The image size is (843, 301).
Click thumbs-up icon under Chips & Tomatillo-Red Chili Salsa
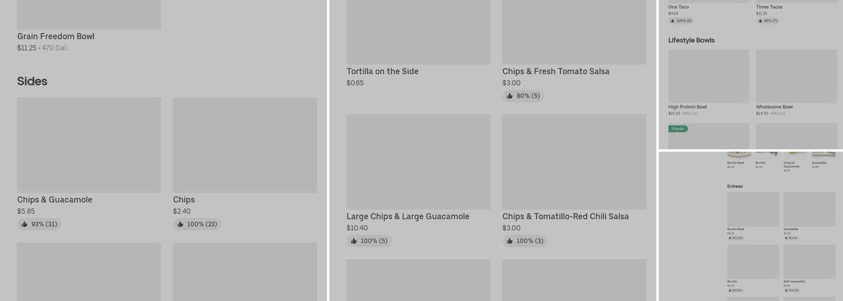click(510, 241)
